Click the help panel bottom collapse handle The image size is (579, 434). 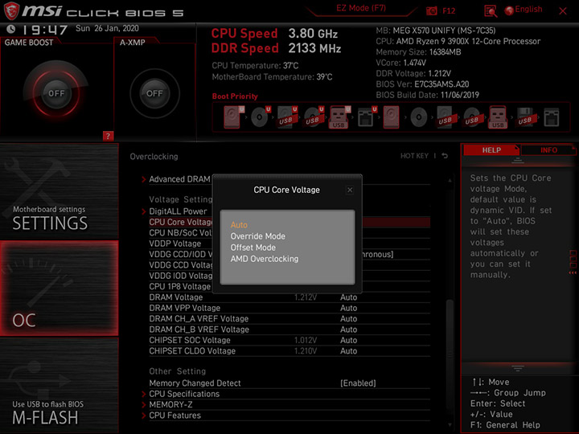(x=518, y=368)
